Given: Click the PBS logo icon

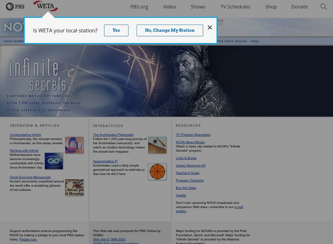Looking at the screenshot, I should click(15, 7).
